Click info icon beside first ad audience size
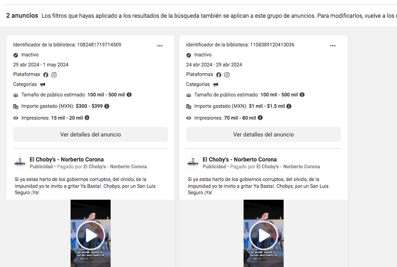 coord(129,95)
